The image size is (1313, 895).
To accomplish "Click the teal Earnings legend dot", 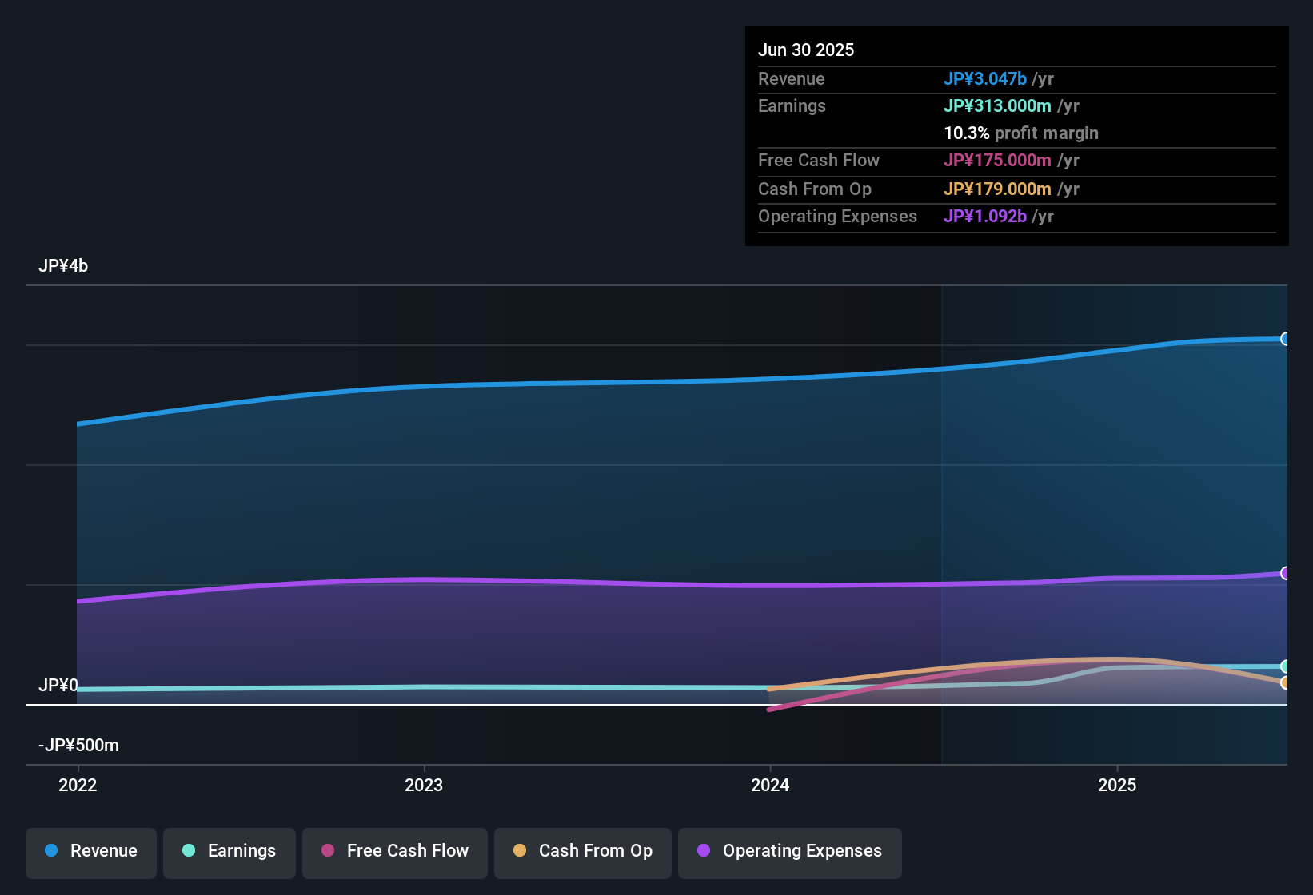I will coord(189,851).
